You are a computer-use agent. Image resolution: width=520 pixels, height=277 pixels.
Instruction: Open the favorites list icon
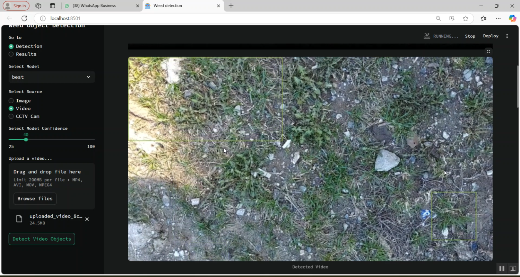484,18
